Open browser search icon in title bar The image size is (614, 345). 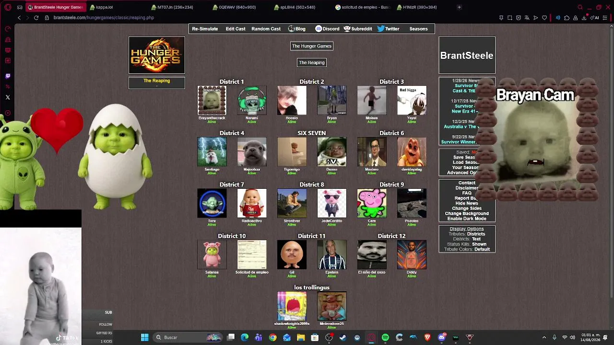[x=580, y=7]
